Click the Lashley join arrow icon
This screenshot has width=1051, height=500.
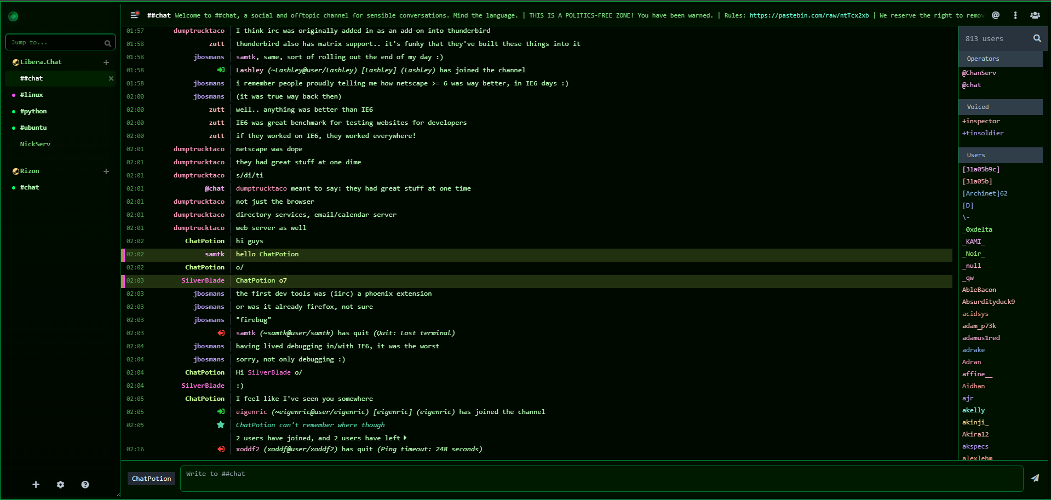[x=221, y=70]
